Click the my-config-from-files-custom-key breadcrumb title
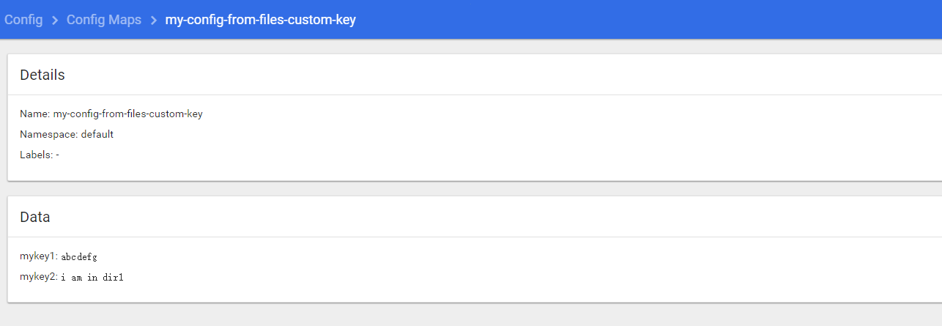942x326 pixels. tap(261, 20)
